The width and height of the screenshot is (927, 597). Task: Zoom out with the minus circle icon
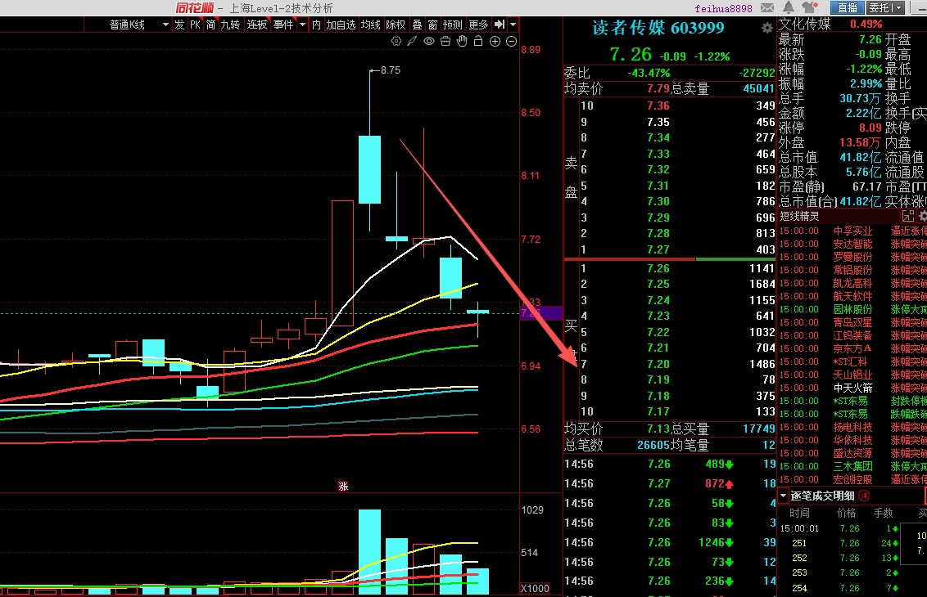[511, 42]
